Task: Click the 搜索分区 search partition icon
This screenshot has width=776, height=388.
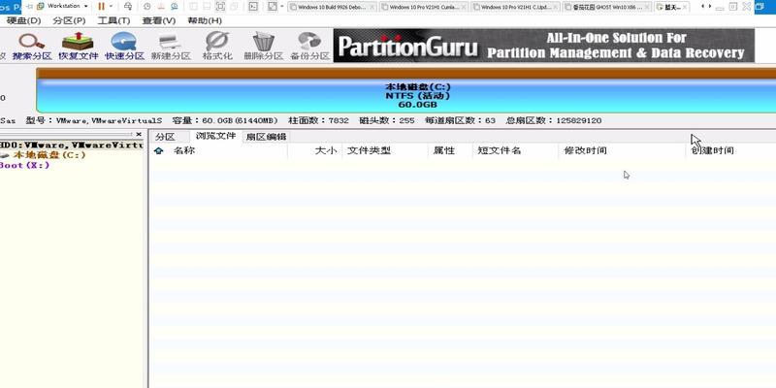Action: 32,46
